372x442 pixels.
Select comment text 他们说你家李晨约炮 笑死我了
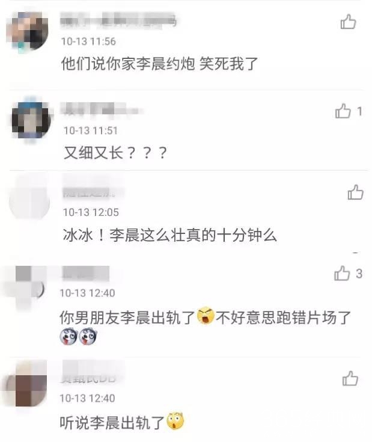[159, 64]
